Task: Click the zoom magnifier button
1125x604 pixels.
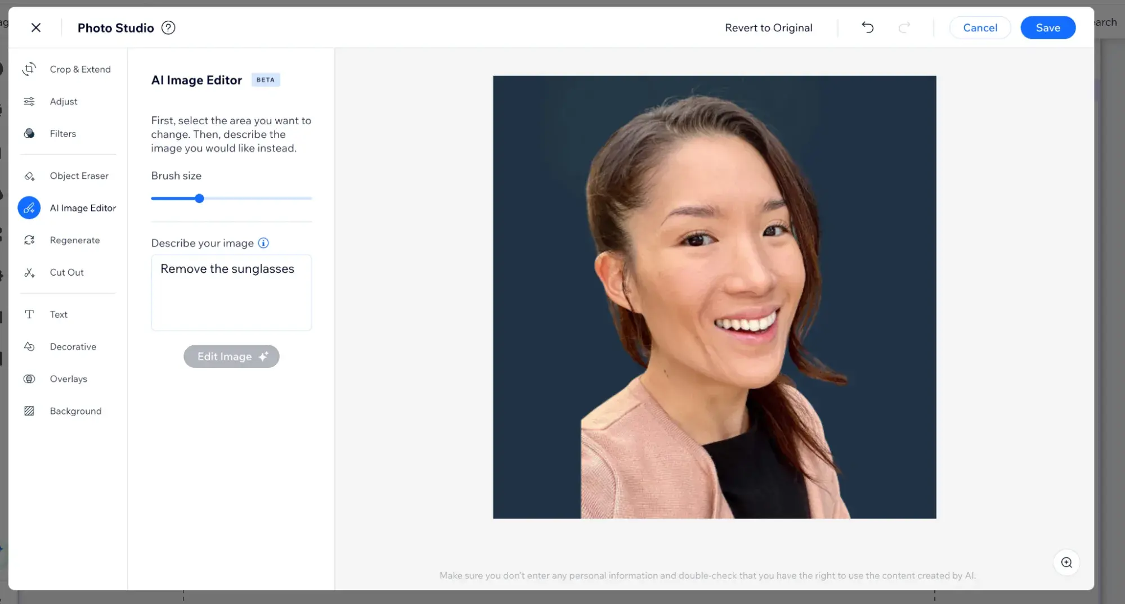Action: tap(1066, 562)
